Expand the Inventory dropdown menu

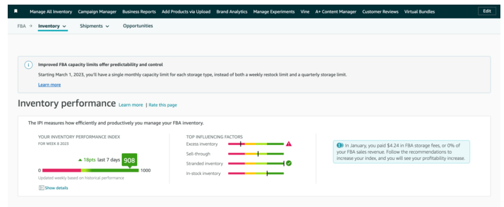[53, 26]
